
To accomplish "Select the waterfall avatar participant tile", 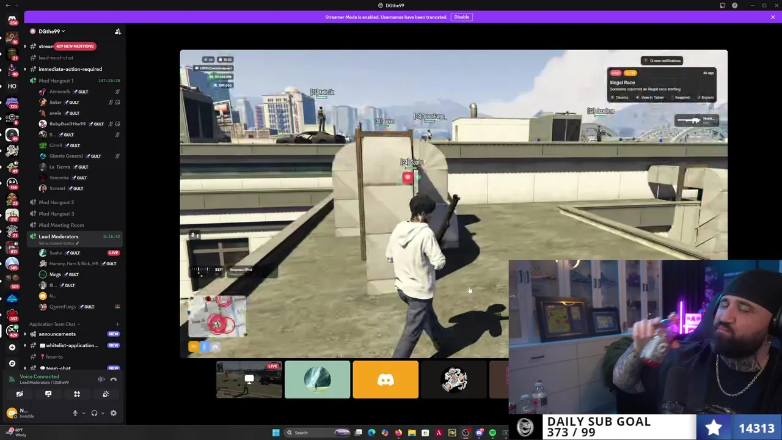I will pyautogui.click(x=317, y=380).
